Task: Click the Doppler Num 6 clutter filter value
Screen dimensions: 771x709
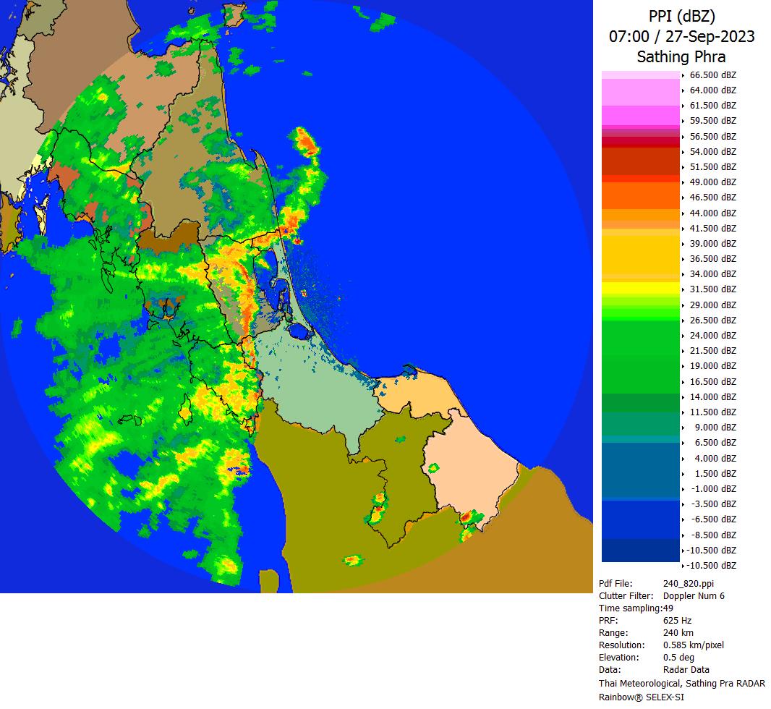Action: click(694, 595)
